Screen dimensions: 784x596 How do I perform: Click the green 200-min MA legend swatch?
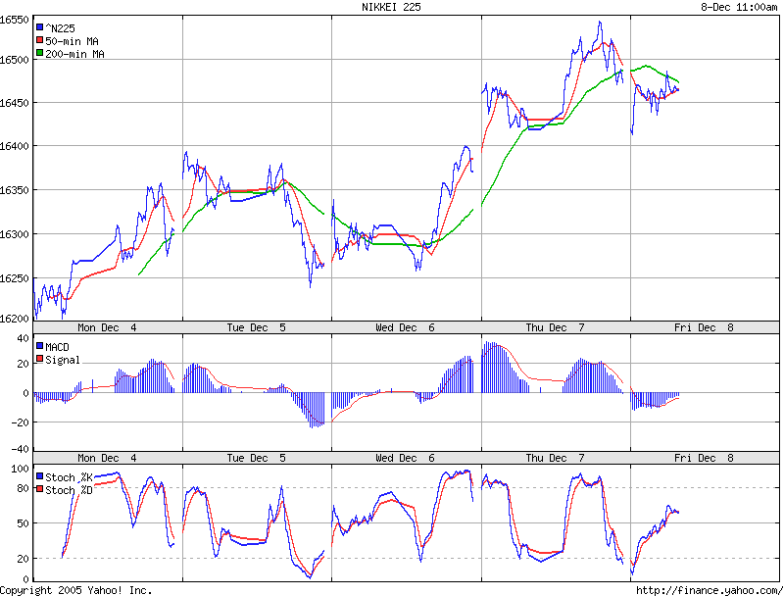click(x=39, y=53)
